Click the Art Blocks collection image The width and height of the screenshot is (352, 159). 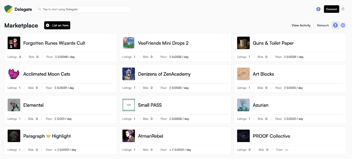coord(243,74)
